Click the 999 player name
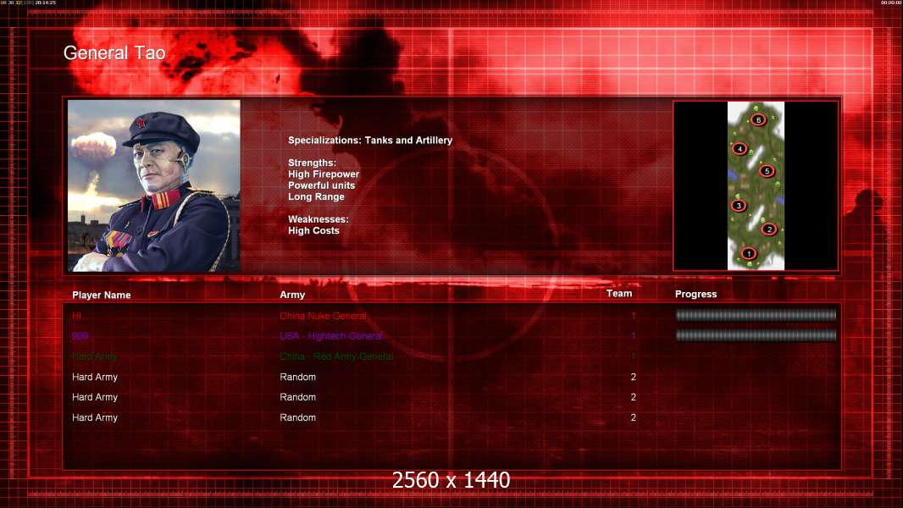 (x=80, y=336)
